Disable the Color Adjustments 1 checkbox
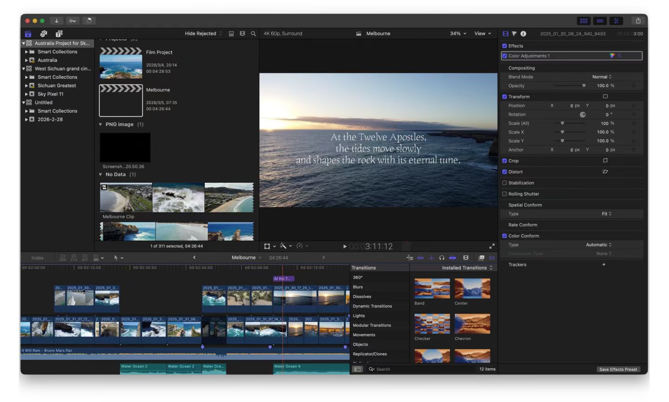669x402 pixels. (505, 56)
